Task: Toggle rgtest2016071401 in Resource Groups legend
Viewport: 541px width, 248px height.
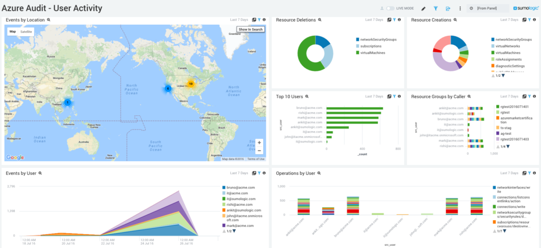Action: click(x=512, y=107)
